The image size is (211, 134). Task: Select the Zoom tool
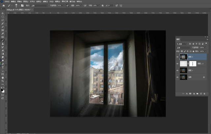pos(3,81)
